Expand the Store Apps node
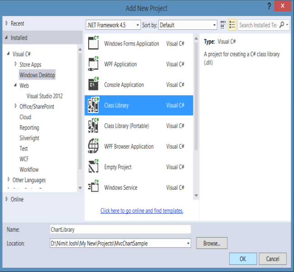Image resolution: width=294 pixels, height=272 pixels. [x=15, y=64]
